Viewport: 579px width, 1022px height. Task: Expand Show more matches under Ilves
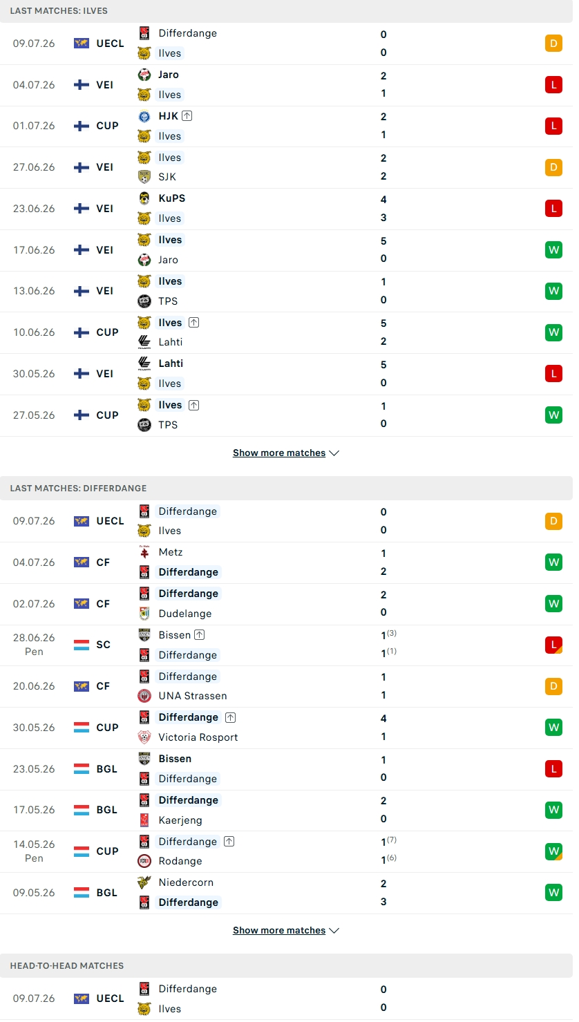pos(286,453)
